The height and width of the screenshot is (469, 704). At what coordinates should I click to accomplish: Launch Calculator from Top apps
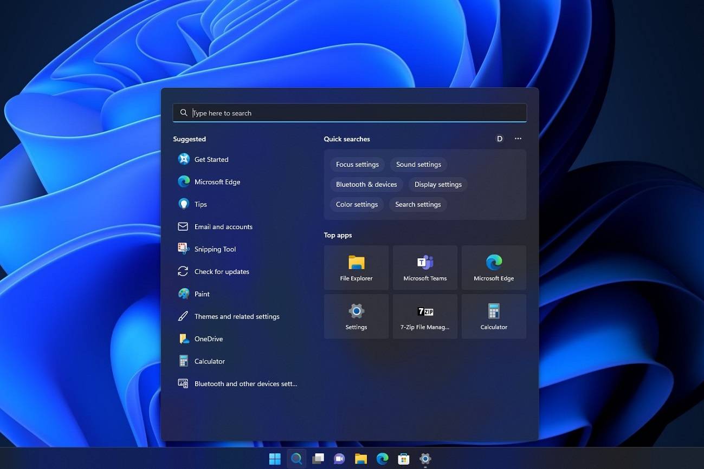click(493, 316)
